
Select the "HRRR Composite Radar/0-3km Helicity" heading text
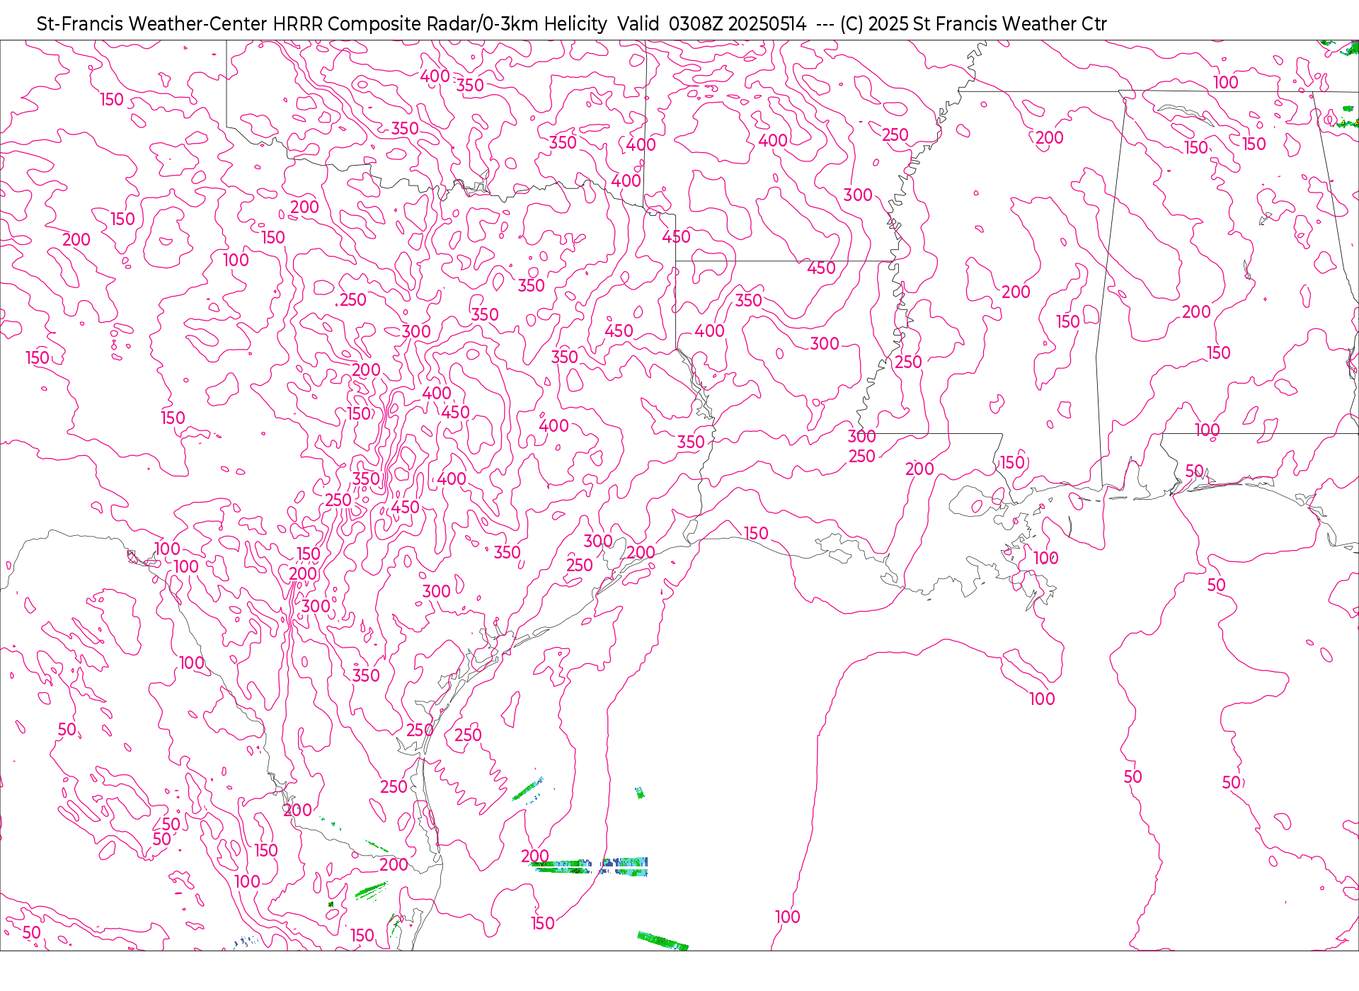click(x=440, y=24)
